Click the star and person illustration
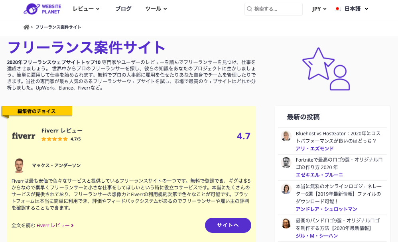Viewport: 398px width, 242px height. pyautogui.click(x=326, y=69)
